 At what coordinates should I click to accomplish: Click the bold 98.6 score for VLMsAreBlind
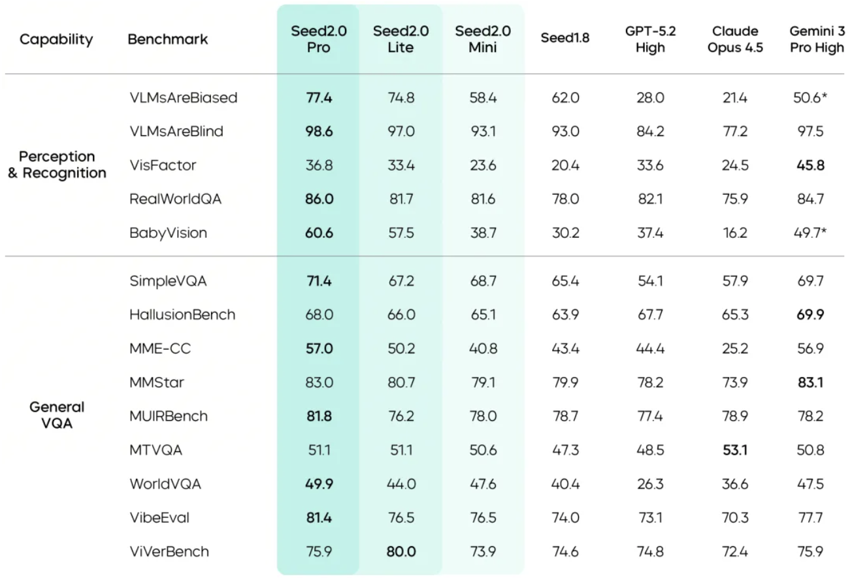[319, 131]
